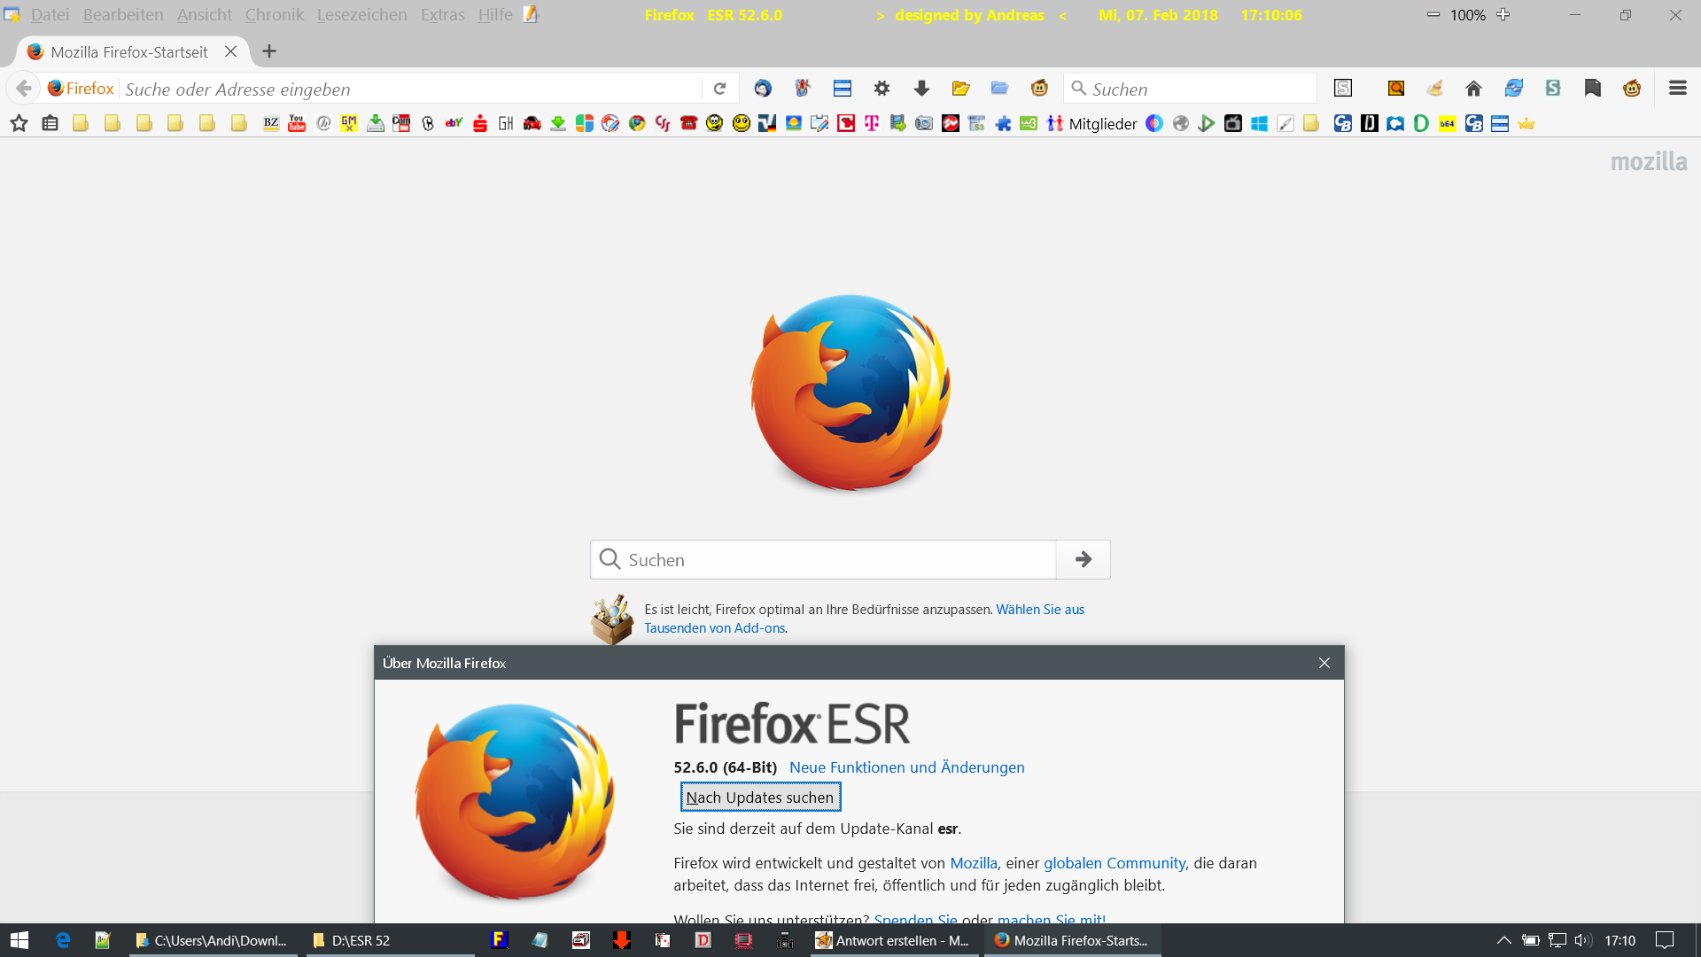Open the Thunderbird icon in toolbar
Screen dimensions: 1701x957
763,89
